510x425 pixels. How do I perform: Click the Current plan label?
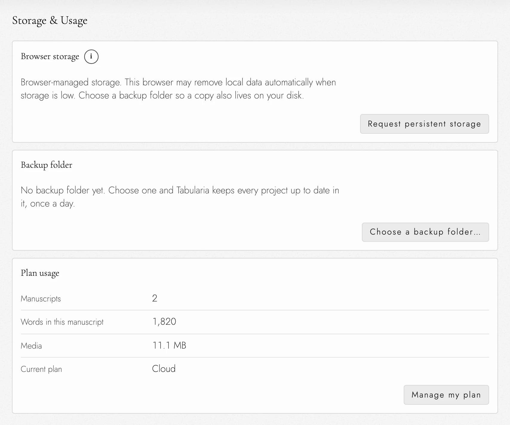tap(41, 369)
